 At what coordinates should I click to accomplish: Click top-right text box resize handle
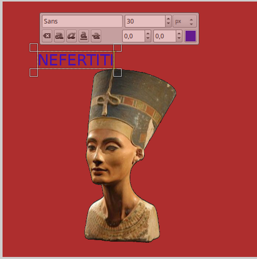coord(118,48)
